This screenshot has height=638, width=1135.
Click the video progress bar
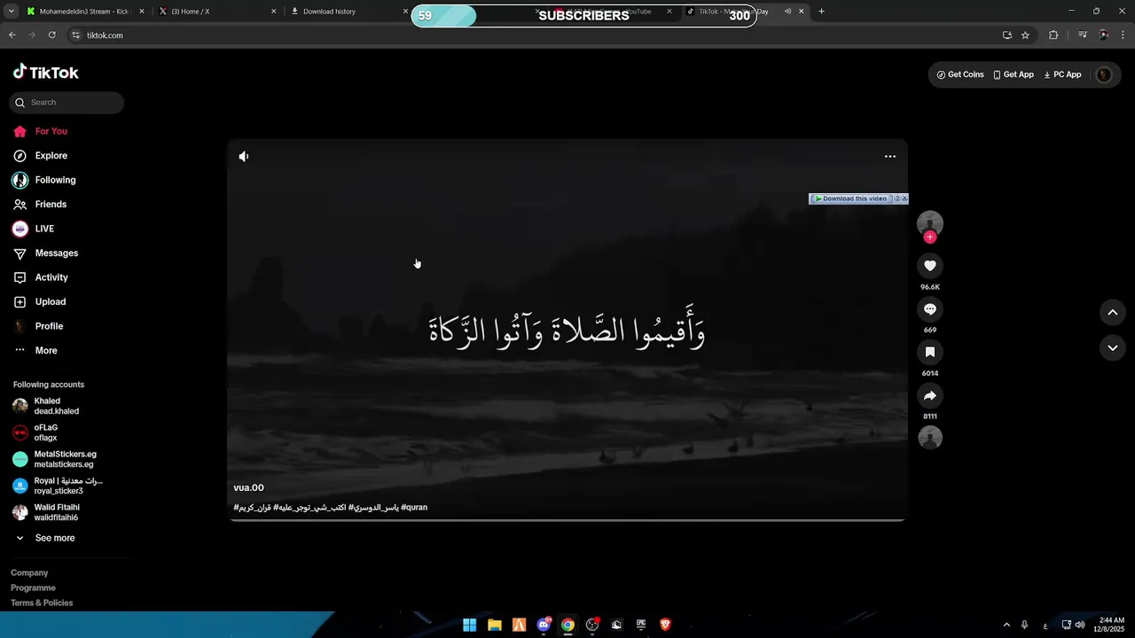(x=567, y=520)
